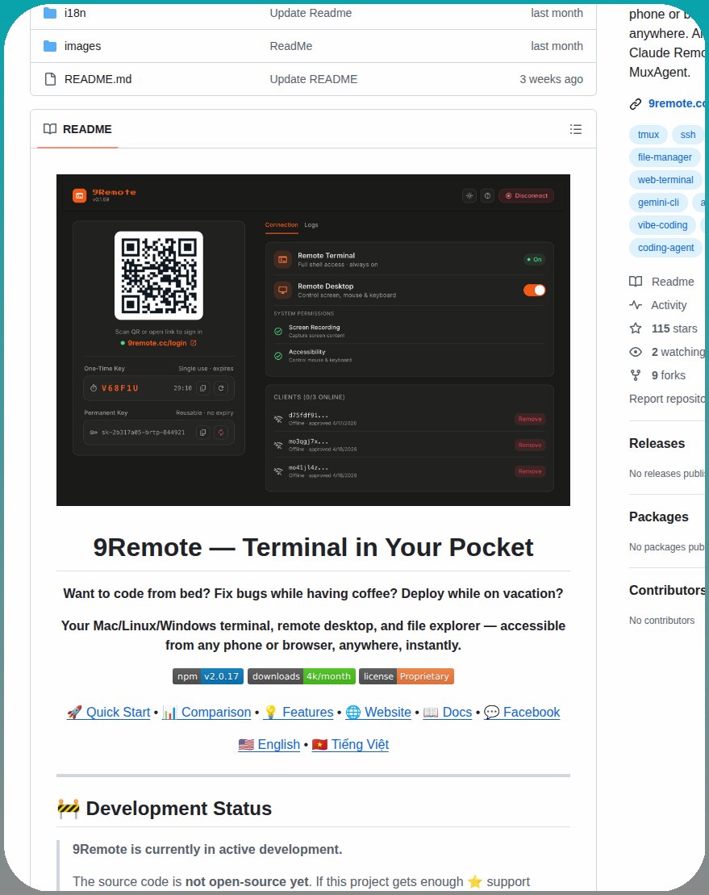Open the Features link

(298, 713)
